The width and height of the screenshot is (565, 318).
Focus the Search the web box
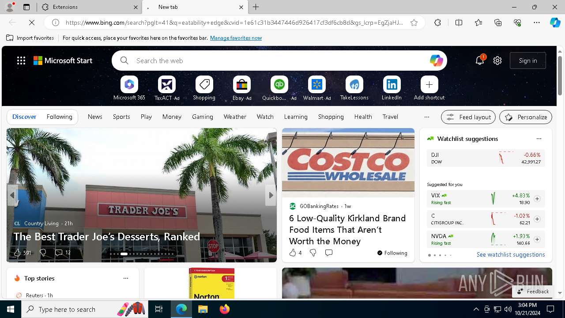coord(279,61)
